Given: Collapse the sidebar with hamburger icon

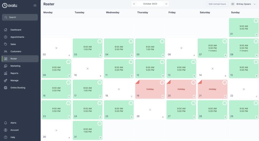Looking at the screenshot, I should [x=35, y=5].
